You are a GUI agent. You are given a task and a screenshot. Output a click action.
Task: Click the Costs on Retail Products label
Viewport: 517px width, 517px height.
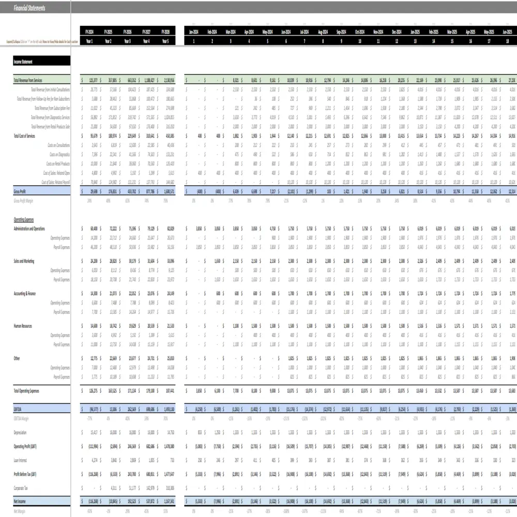[58, 163]
